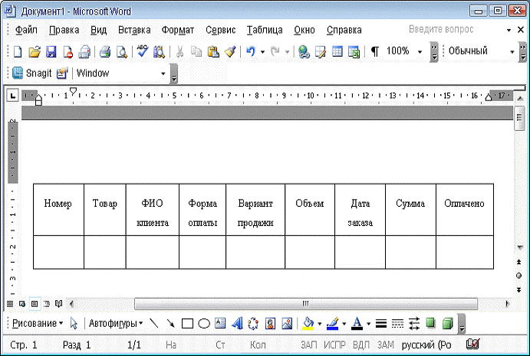
Task: Click the font color red A swatch
Action: (x=357, y=323)
